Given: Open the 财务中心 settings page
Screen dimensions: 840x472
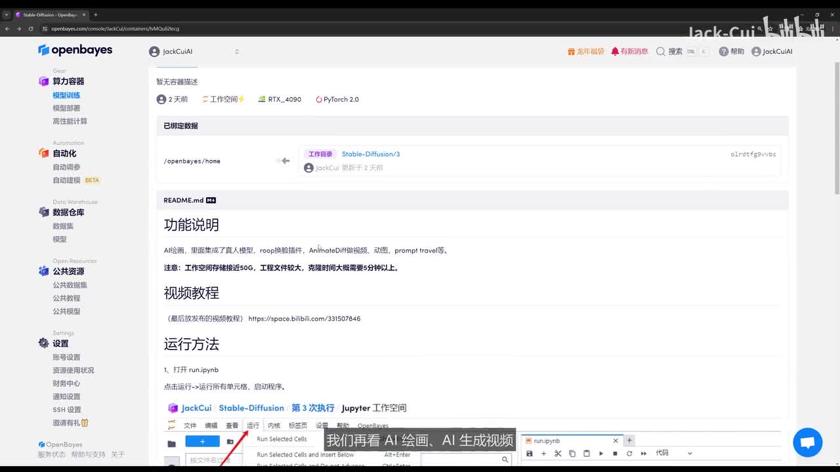Looking at the screenshot, I should pos(66,383).
